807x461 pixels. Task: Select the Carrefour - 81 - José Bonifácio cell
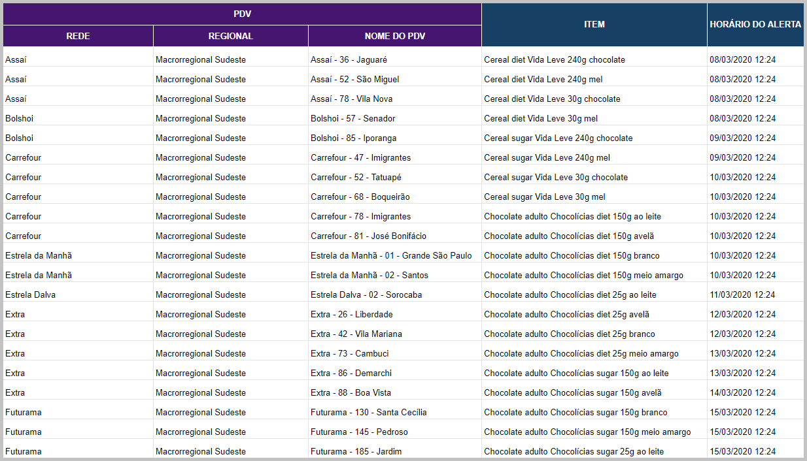(368, 236)
